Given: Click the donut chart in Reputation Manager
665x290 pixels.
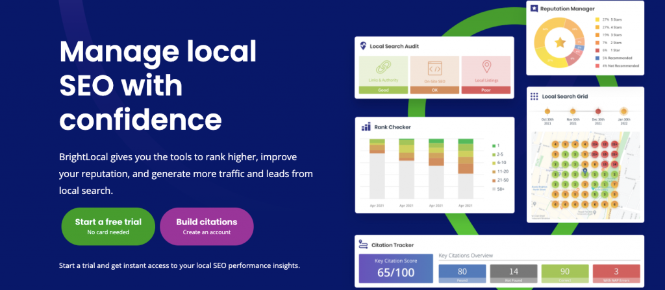Looking at the screenshot, I should pyautogui.click(x=560, y=42).
